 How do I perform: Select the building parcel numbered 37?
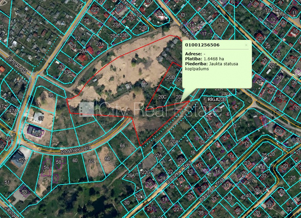pyautogui.click(x=41, y=118)
